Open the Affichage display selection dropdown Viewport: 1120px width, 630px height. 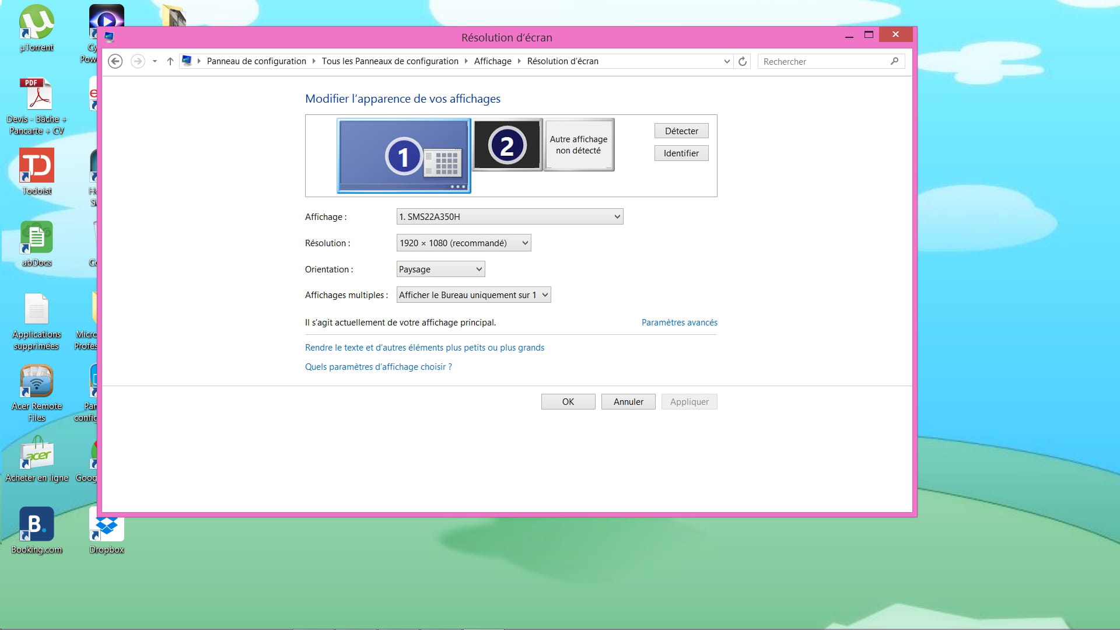(x=509, y=216)
